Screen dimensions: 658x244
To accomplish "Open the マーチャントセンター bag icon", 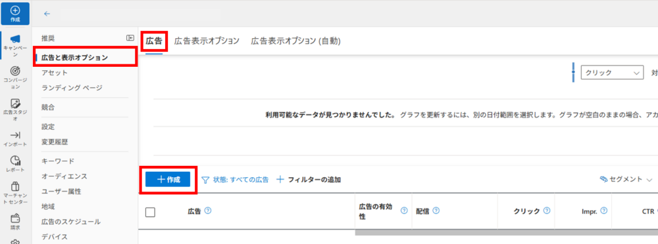I will pos(15,186).
